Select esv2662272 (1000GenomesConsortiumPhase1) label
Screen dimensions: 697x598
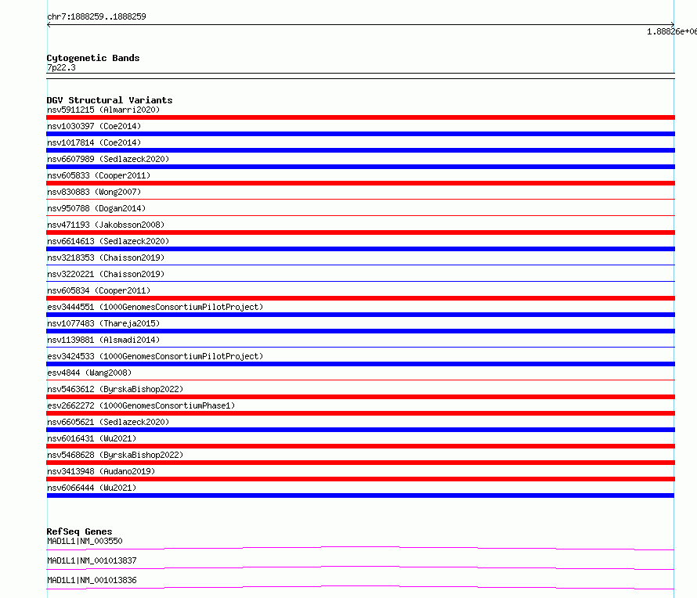coord(141,405)
